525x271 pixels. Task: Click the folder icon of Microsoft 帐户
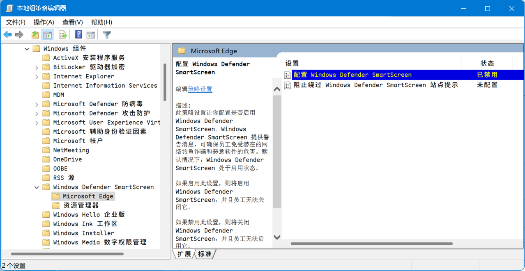pos(46,141)
